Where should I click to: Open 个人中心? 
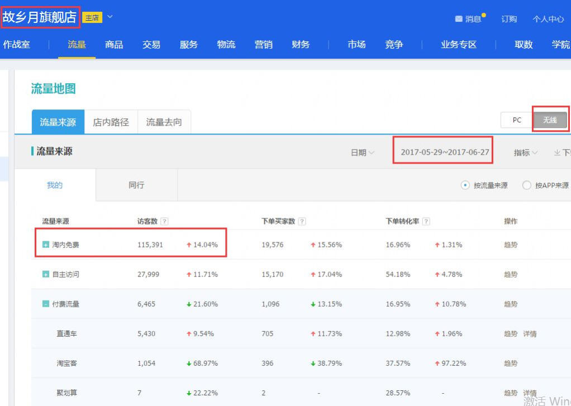tap(548, 18)
